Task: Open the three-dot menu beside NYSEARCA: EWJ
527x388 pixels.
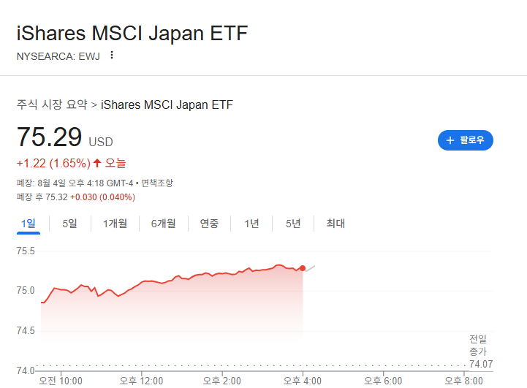Action: [112, 55]
